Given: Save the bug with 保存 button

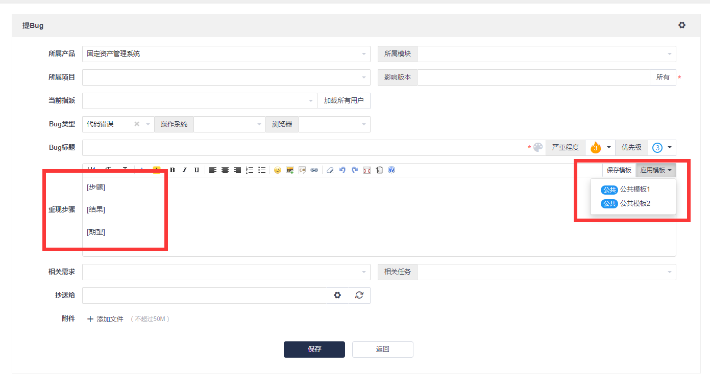Looking at the screenshot, I should (314, 350).
